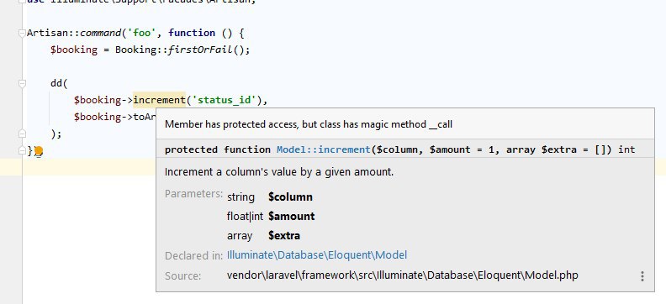This screenshot has width=666, height=304.
Task: Click the 'foo' string argument
Action: [x=145, y=33]
